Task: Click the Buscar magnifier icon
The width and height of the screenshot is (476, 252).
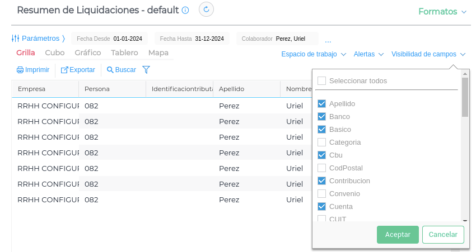Action: coord(110,70)
